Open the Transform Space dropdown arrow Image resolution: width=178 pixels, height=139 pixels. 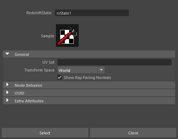point(101,70)
